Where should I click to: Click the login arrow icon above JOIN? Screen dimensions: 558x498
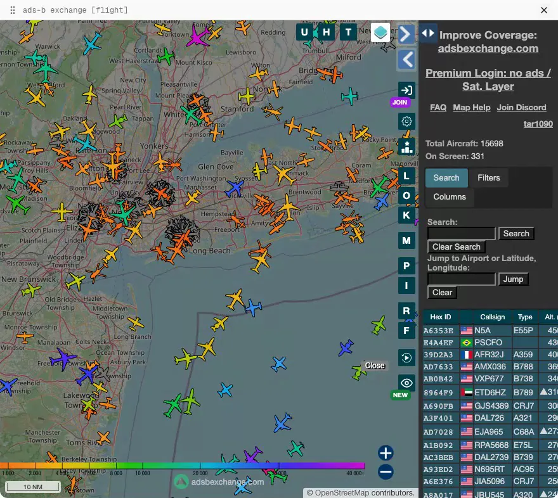coord(406,90)
